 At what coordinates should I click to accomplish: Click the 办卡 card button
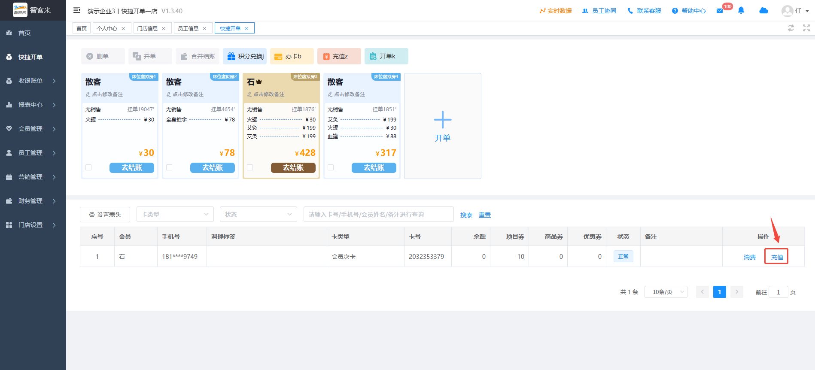(292, 56)
